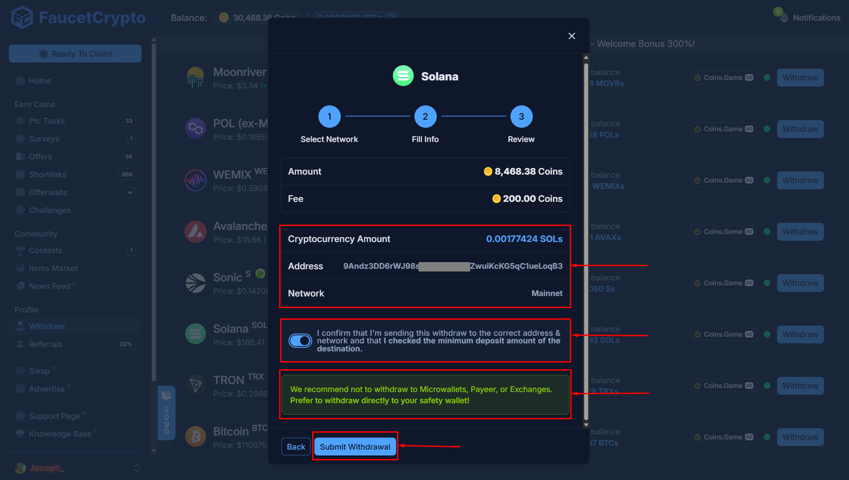This screenshot has width=849, height=480.
Task: Click Withdraw button in the Bitcoin row
Action: (x=800, y=437)
